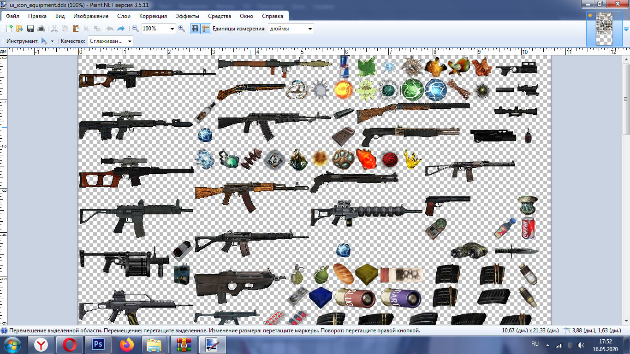Image resolution: width=630 pixels, height=354 pixels.
Task: Click the Photoshop icon in taskbar
Action: 98,344
